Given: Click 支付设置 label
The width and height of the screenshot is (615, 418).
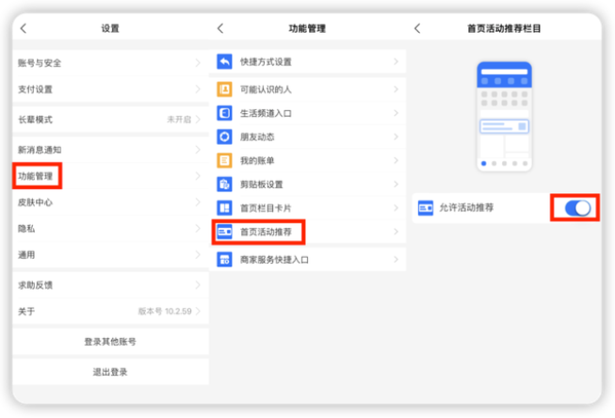Looking at the screenshot, I should tap(35, 89).
